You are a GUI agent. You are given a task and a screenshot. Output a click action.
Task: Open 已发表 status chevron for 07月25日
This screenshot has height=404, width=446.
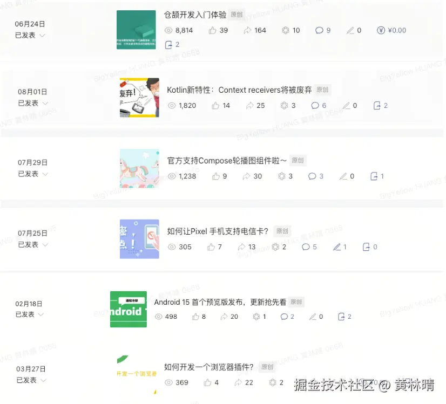(x=45, y=245)
